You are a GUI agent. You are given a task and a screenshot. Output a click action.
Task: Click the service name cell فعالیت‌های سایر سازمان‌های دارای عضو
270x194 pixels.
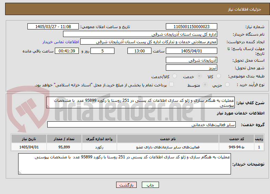[168, 147]
